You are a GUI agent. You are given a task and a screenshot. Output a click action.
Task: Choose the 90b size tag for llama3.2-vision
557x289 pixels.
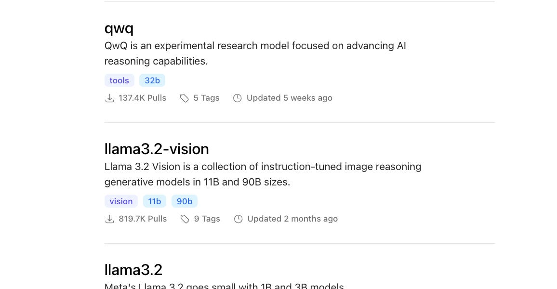(x=185, y=201)
